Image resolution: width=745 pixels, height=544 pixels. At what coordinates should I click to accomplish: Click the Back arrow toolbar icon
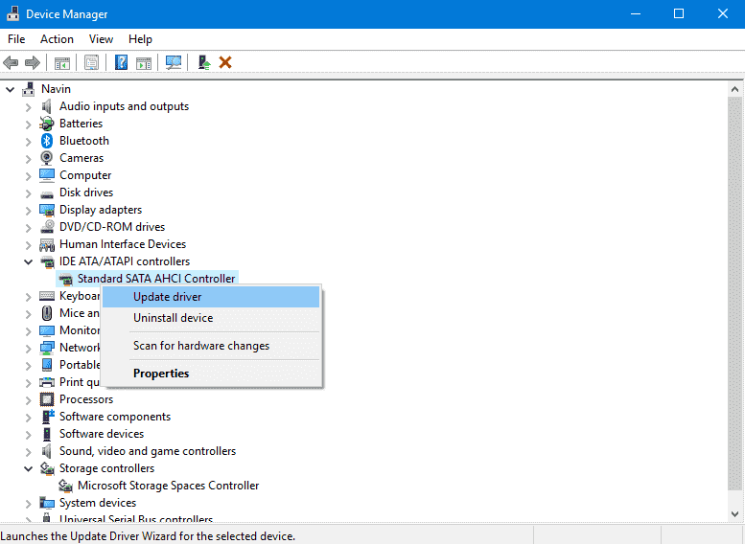tap(11, 62)
